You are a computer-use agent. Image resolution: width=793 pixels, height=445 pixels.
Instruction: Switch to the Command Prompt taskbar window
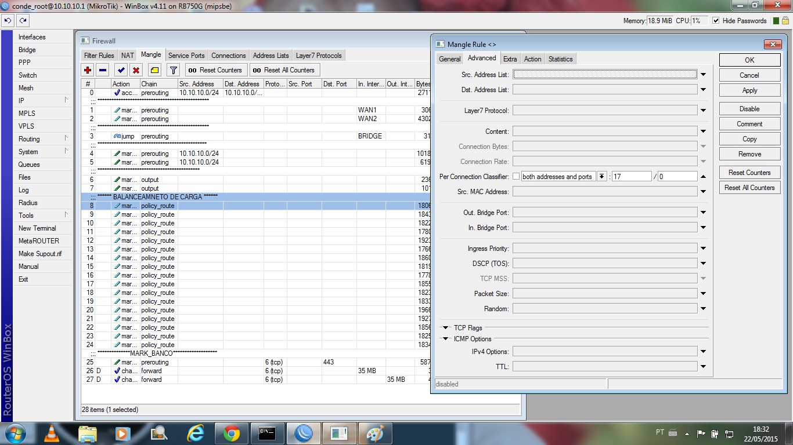pyautogui.click(x=268, y=433)
